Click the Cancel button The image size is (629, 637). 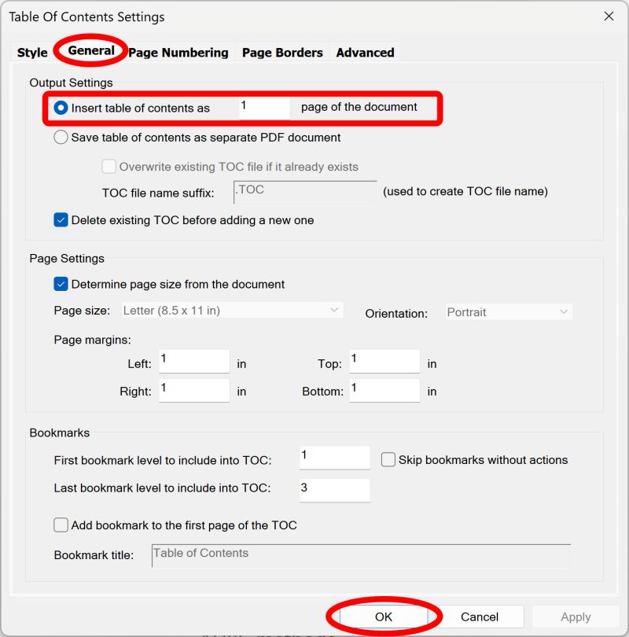tap(480, 617)
